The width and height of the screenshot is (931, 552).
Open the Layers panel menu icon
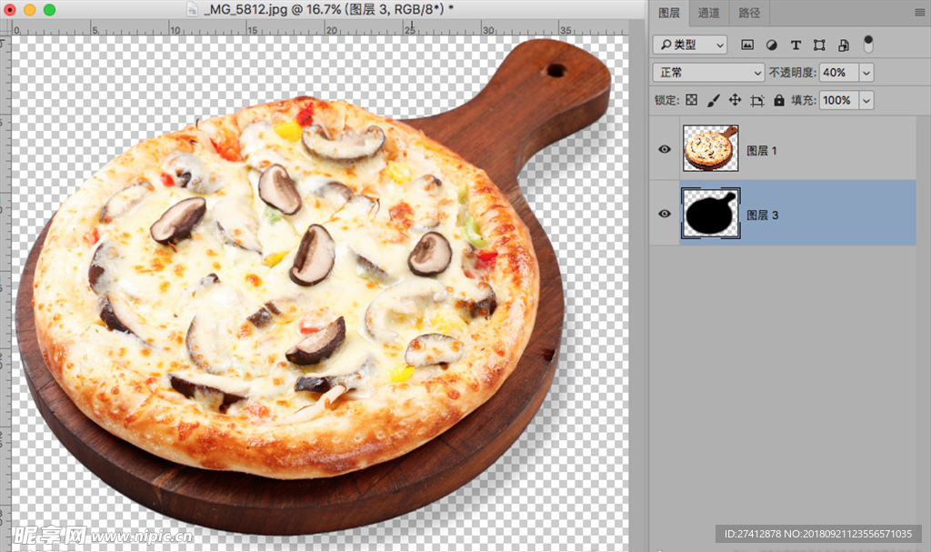coord(920,13)
